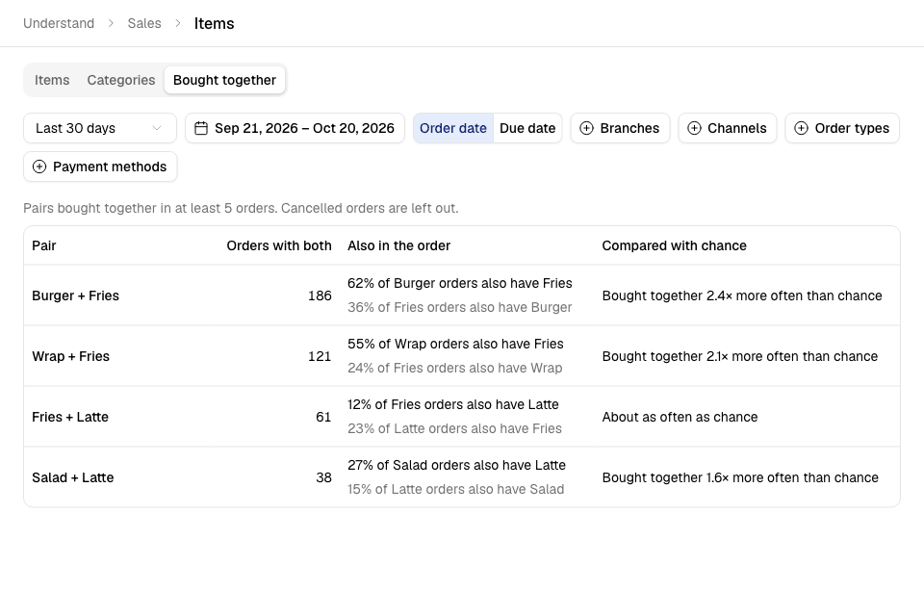Click the chevron in Last 30 days selector
The width and height of the screenshot is (924, 616).
[157, 129]
